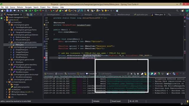Image resolution: width=189 pixels, height=106 pixels.
Task: Click the Last Edit Location icon
Action: 102,11
